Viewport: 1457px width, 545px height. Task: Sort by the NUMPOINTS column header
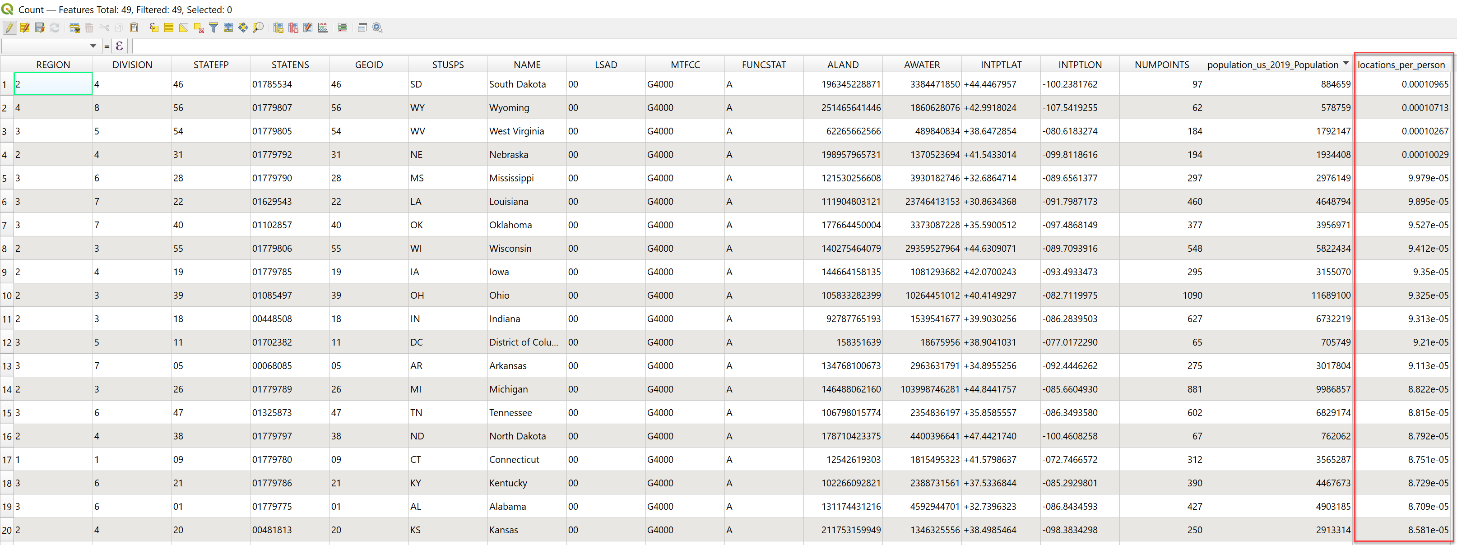click(1162, 65)
